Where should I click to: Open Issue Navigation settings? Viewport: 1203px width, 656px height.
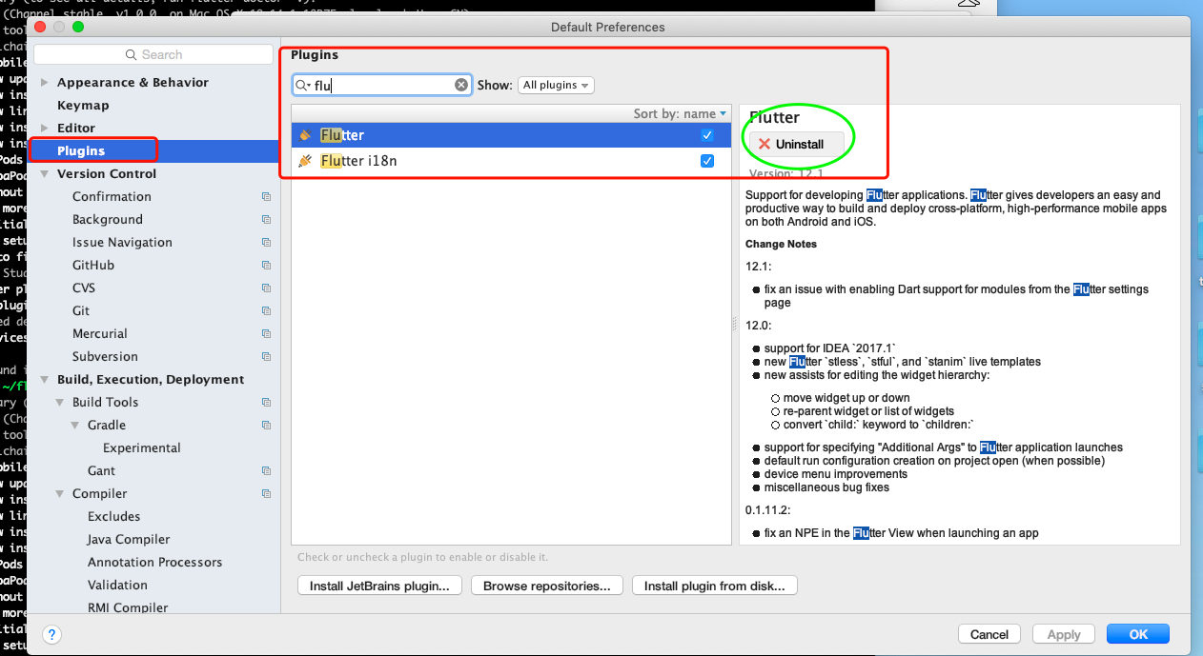(x=122, y=243)
